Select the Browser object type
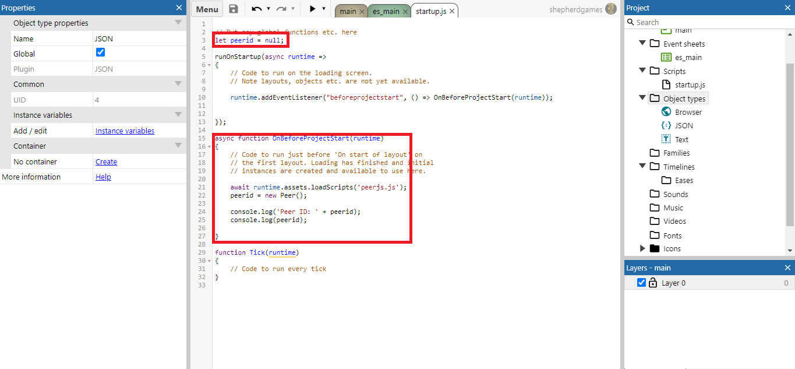 click(688, 111)
